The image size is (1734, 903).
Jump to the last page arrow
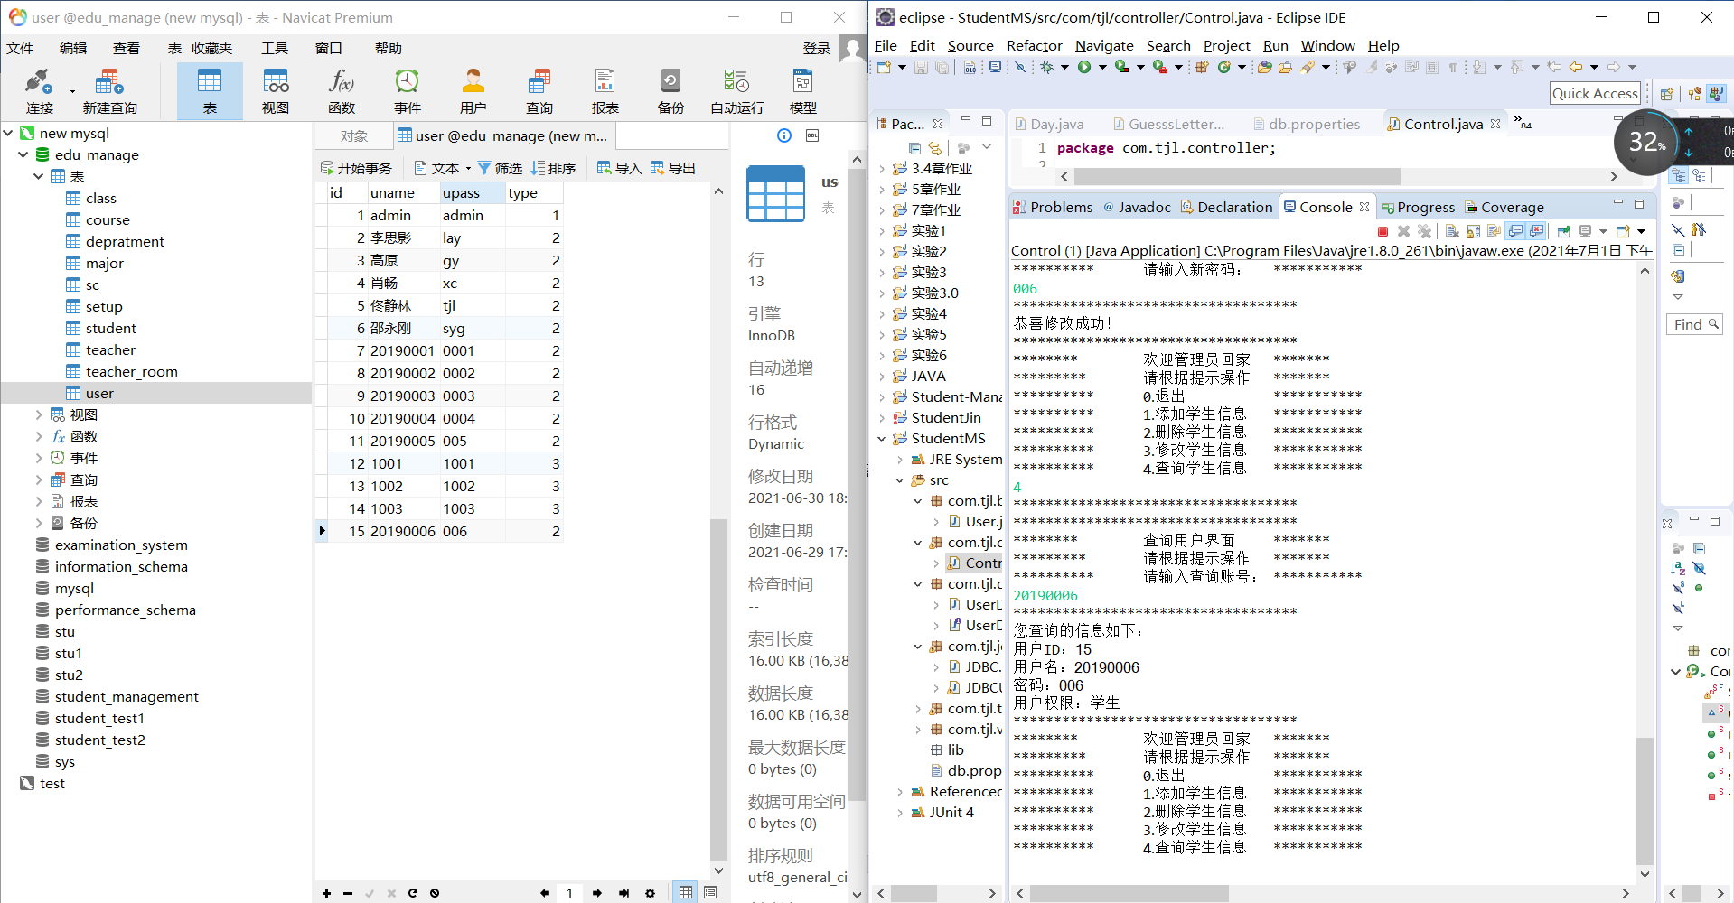(x=623, y=893)
